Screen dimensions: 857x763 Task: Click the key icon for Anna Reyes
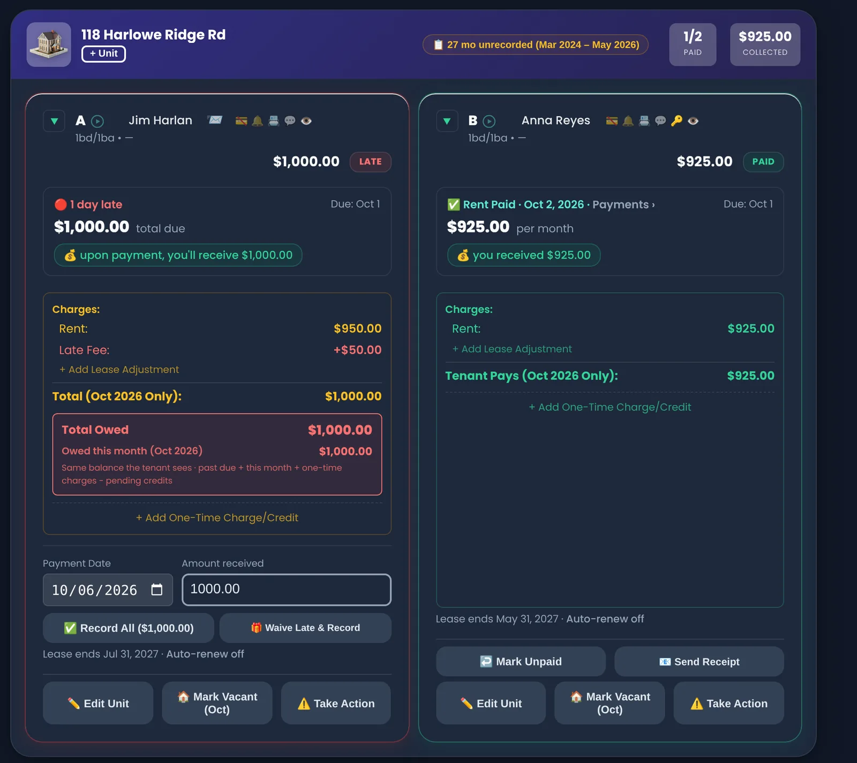coord(676,121)
